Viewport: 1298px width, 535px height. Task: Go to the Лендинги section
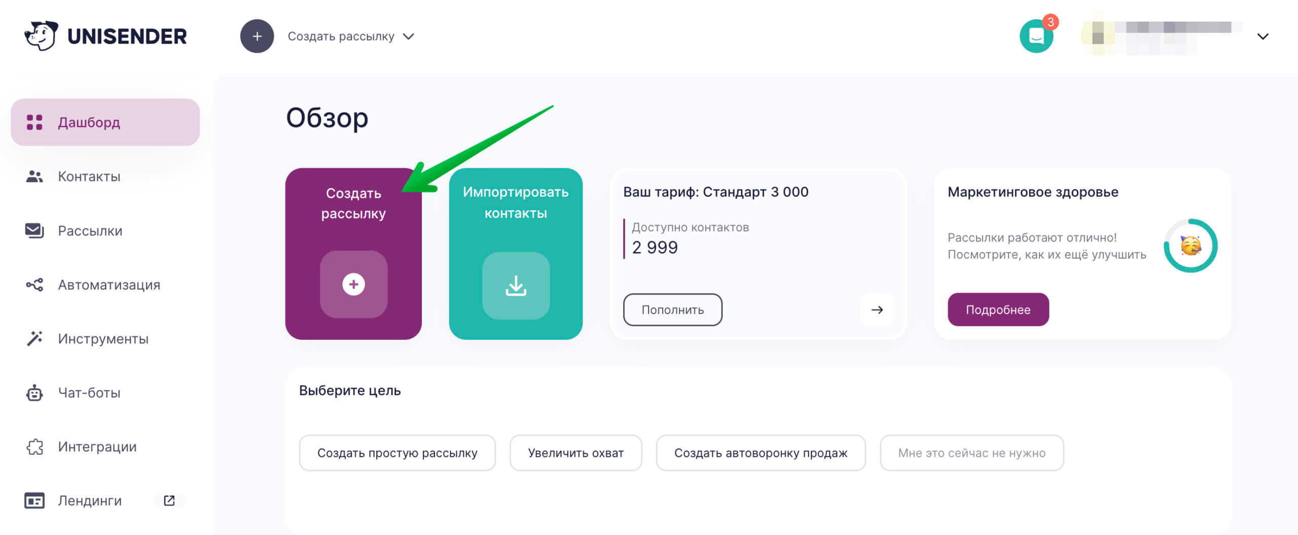click(89, 501)
